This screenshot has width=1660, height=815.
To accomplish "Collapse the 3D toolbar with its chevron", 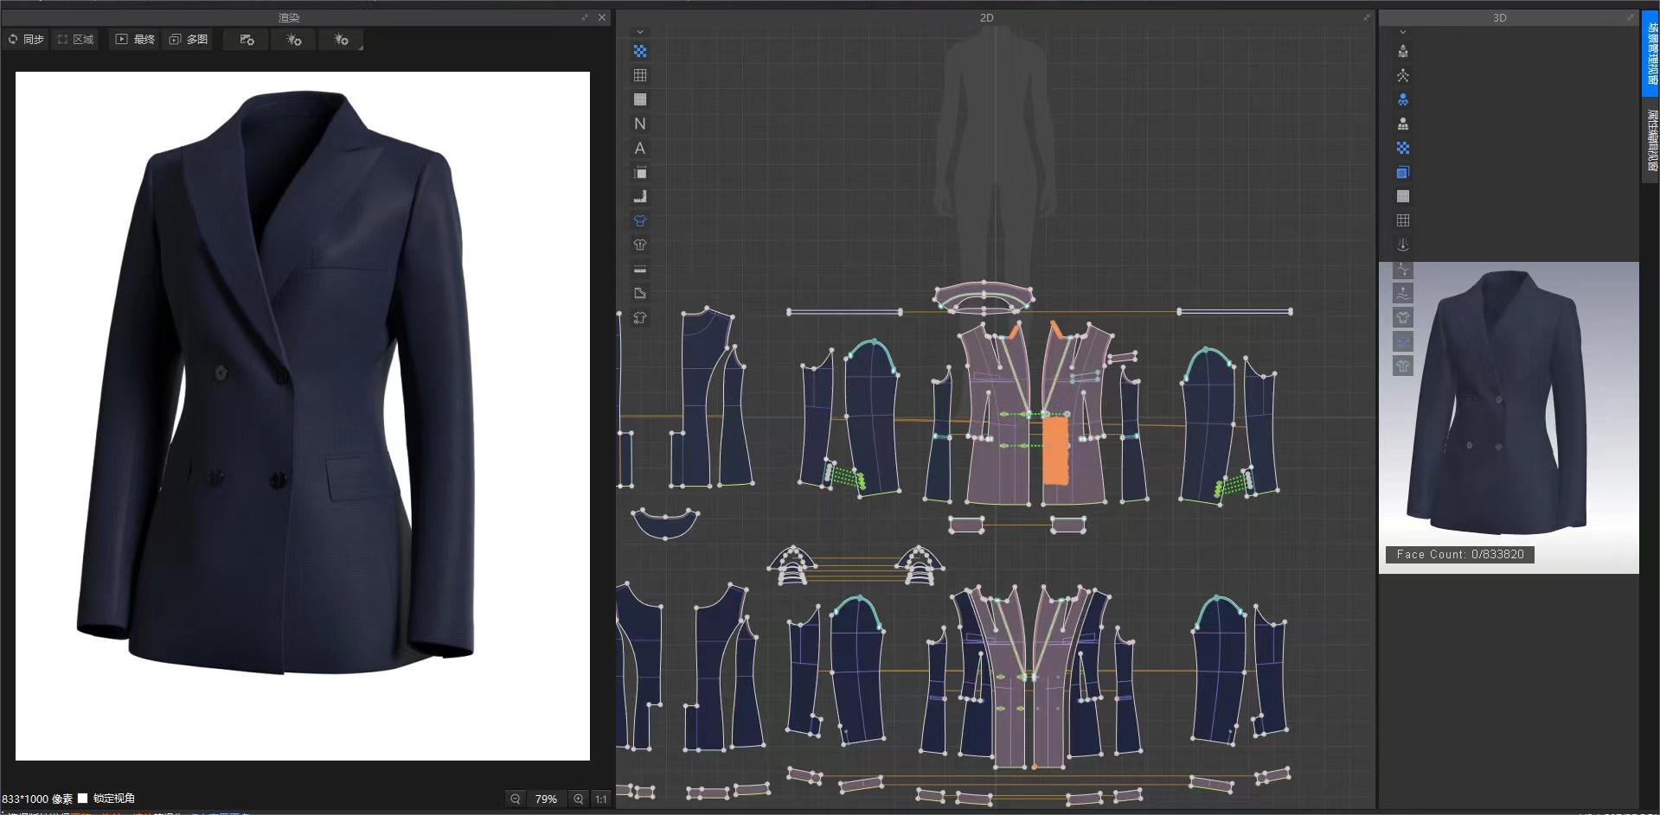I will pos(1403,31).
